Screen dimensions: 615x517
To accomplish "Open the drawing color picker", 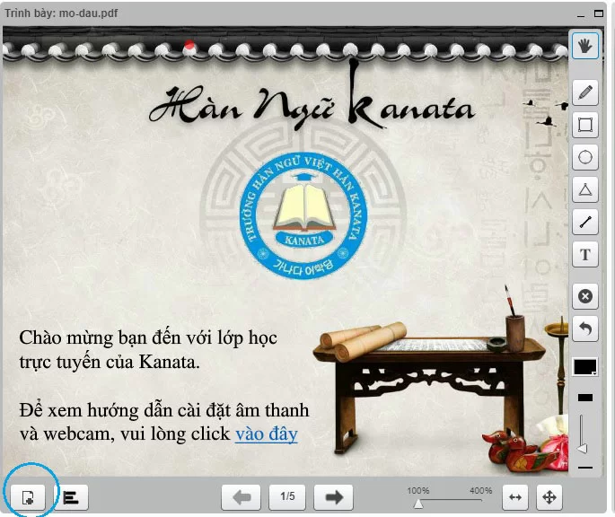I will click(x=585, y=366).
